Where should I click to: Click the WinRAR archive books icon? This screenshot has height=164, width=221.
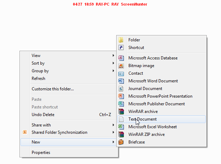pyautogui.click(x=121, y=112)
